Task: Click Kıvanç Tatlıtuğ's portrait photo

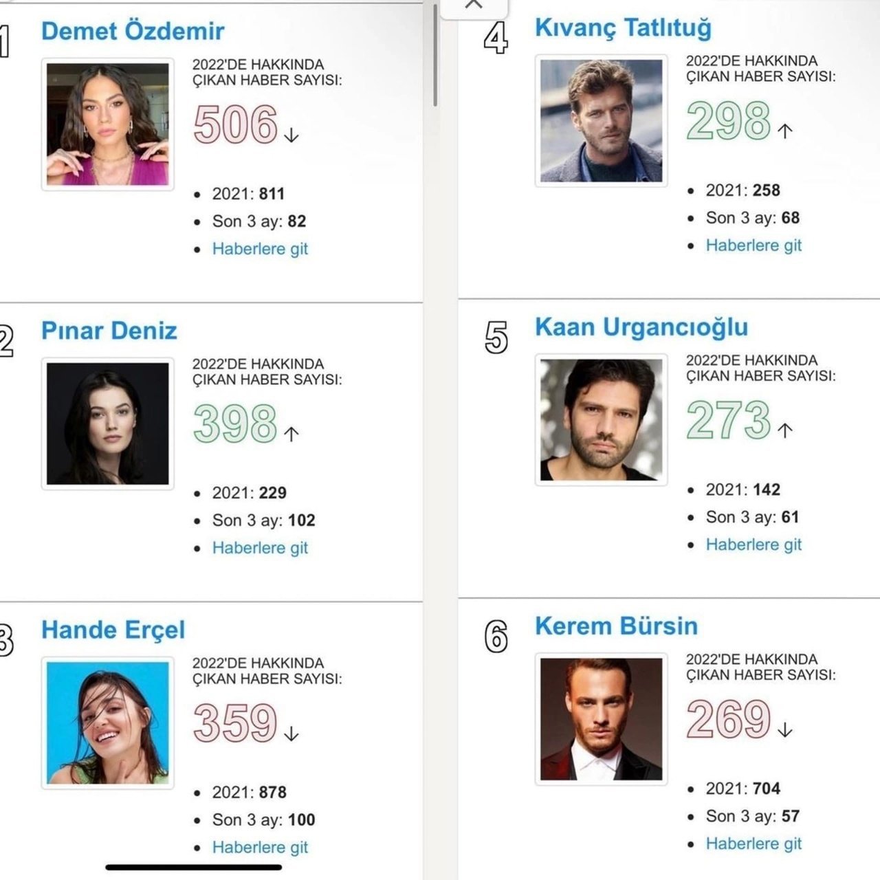Action: (602, 121)
